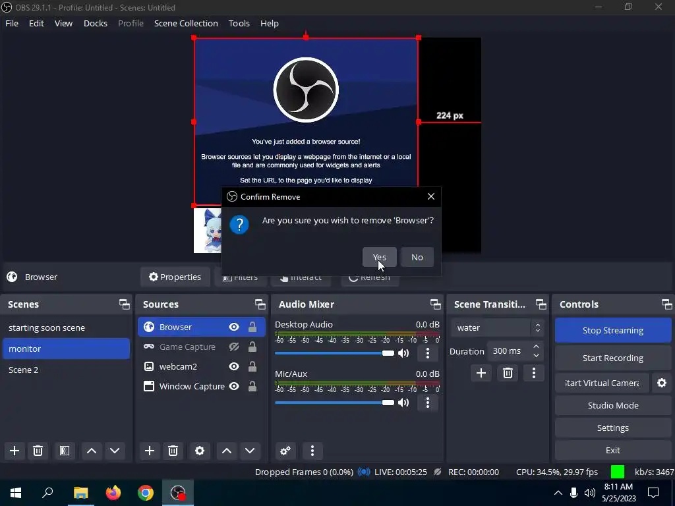
Task: Move scene up with arrow
Action: (91, 451)
